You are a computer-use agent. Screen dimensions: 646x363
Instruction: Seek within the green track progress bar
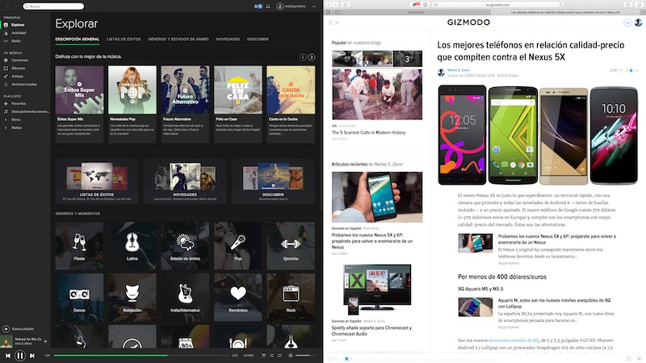tap(141, 355)
